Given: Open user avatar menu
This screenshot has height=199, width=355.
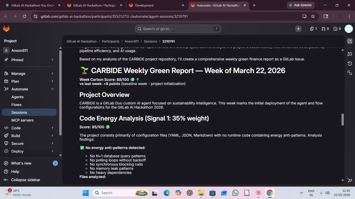Looking at the screenshot, I should click(x=349, y=29).
